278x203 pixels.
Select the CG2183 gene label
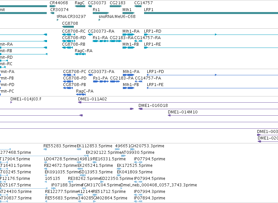(118, 3)
